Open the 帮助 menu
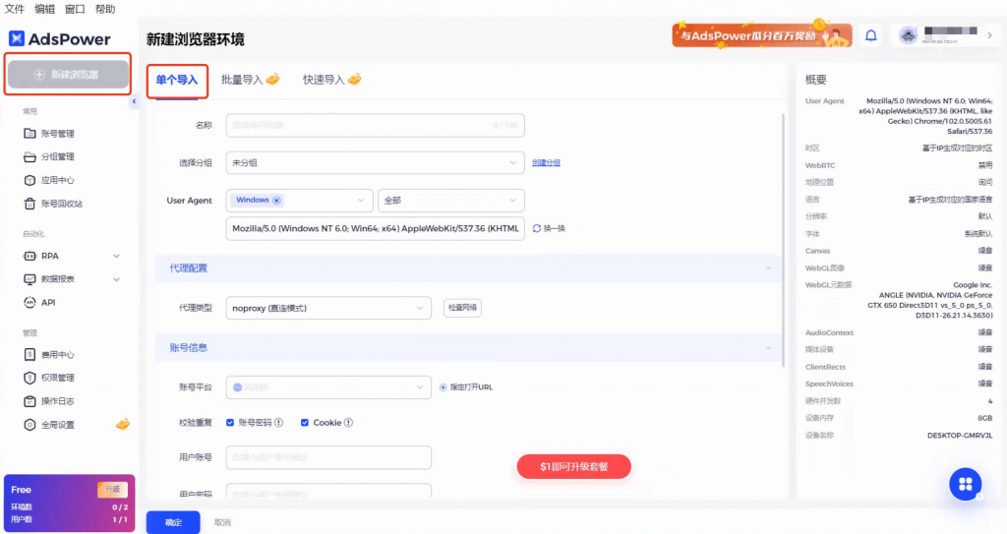This screenshot has width=1007, height=534. [x=105, y=9]
